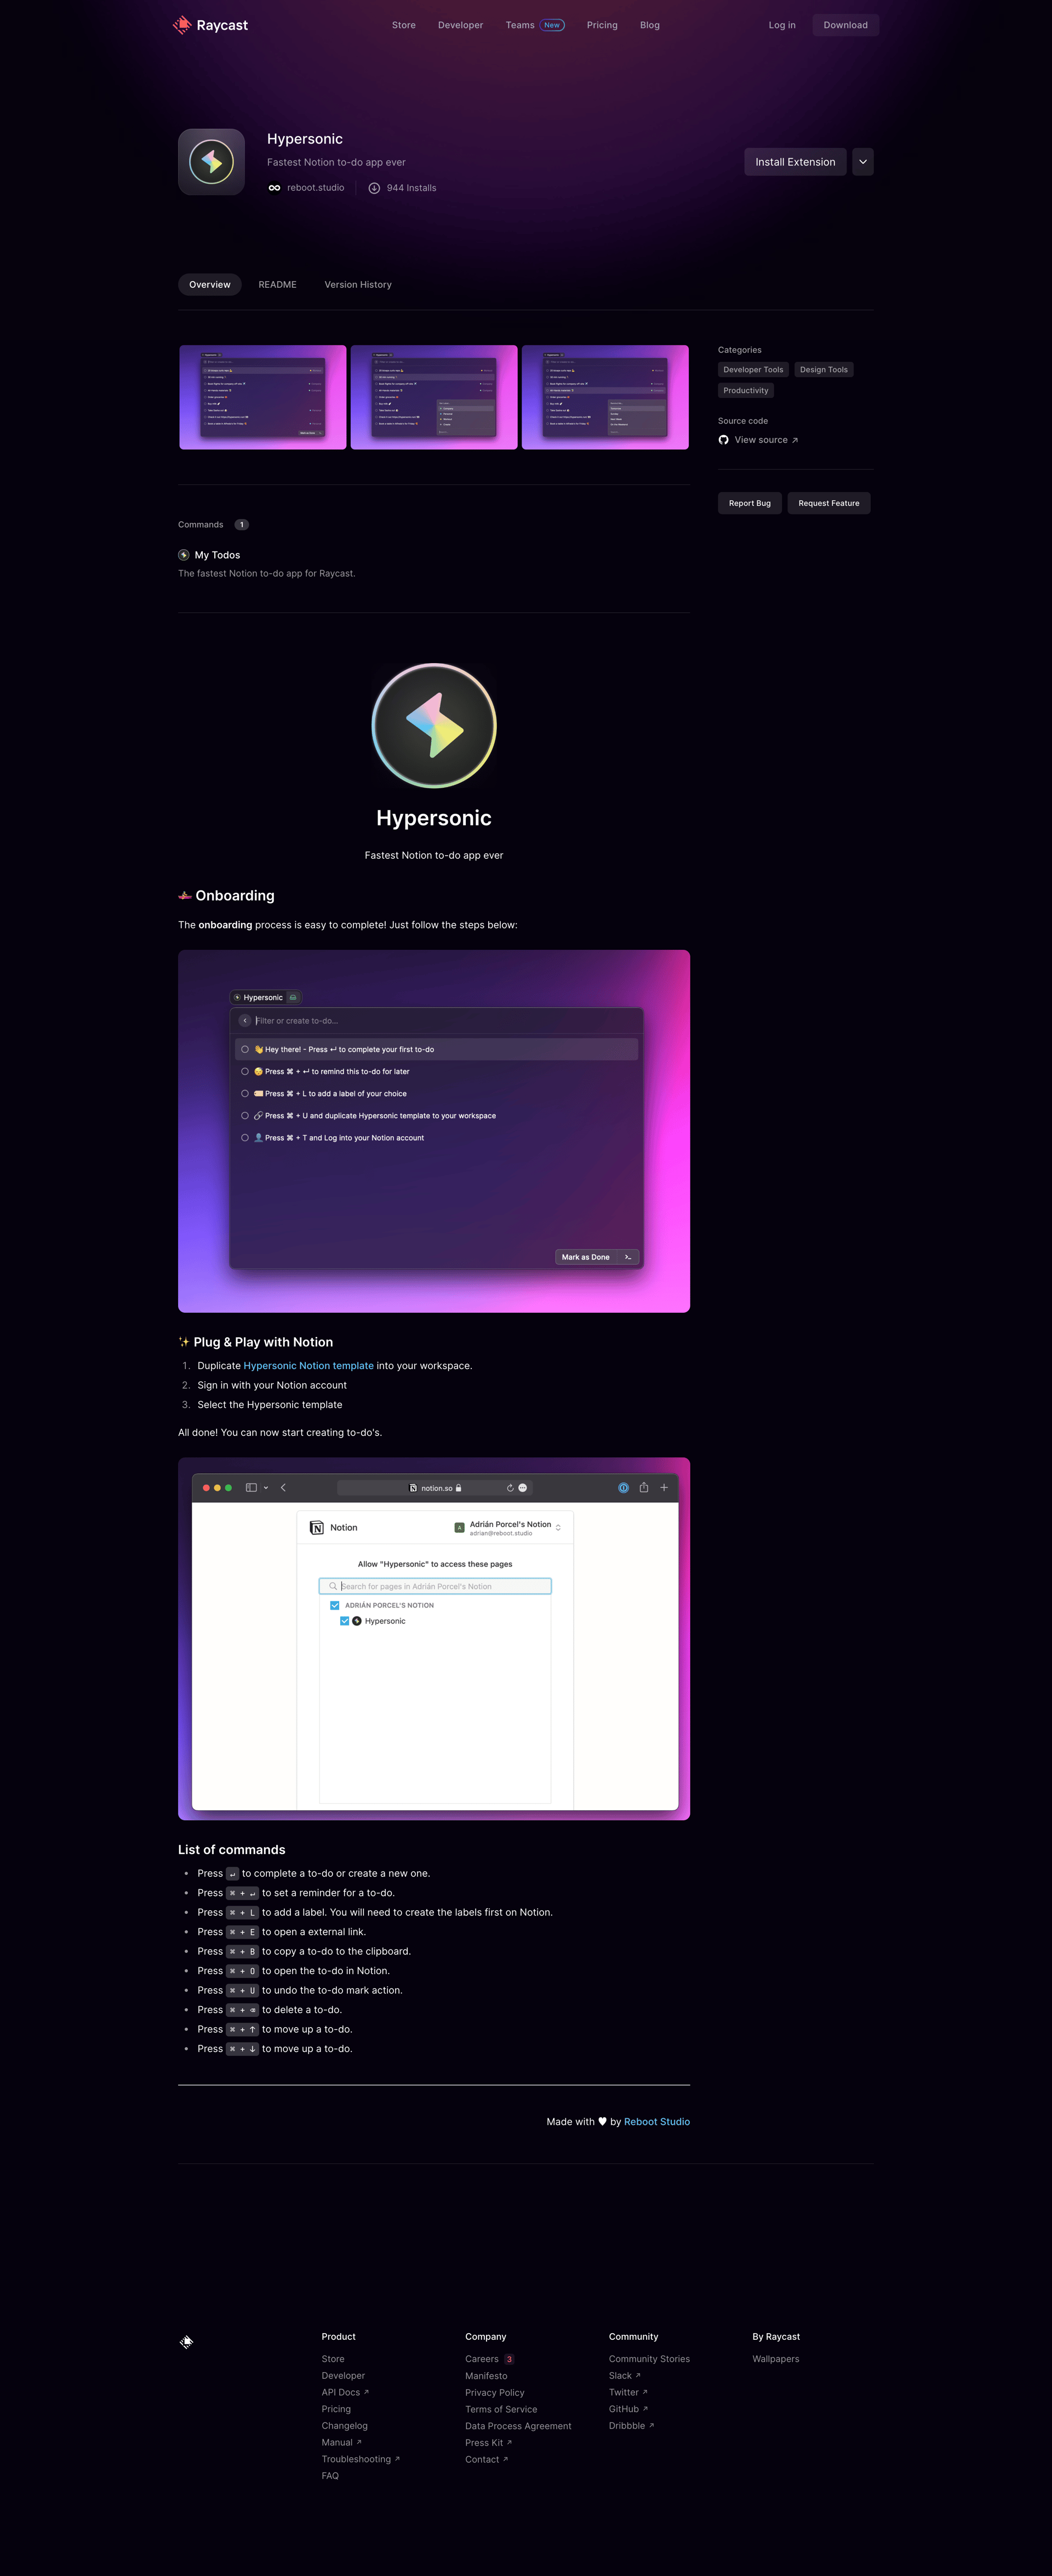Select the My Todos command icon

pyautogui.click(x=183, y=554)
